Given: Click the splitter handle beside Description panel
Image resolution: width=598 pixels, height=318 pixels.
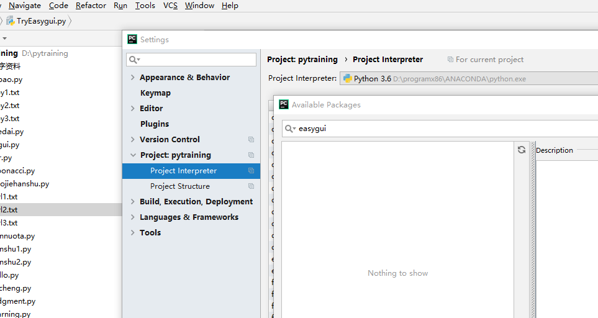Looking at the screenshot, I should point(533,229).
